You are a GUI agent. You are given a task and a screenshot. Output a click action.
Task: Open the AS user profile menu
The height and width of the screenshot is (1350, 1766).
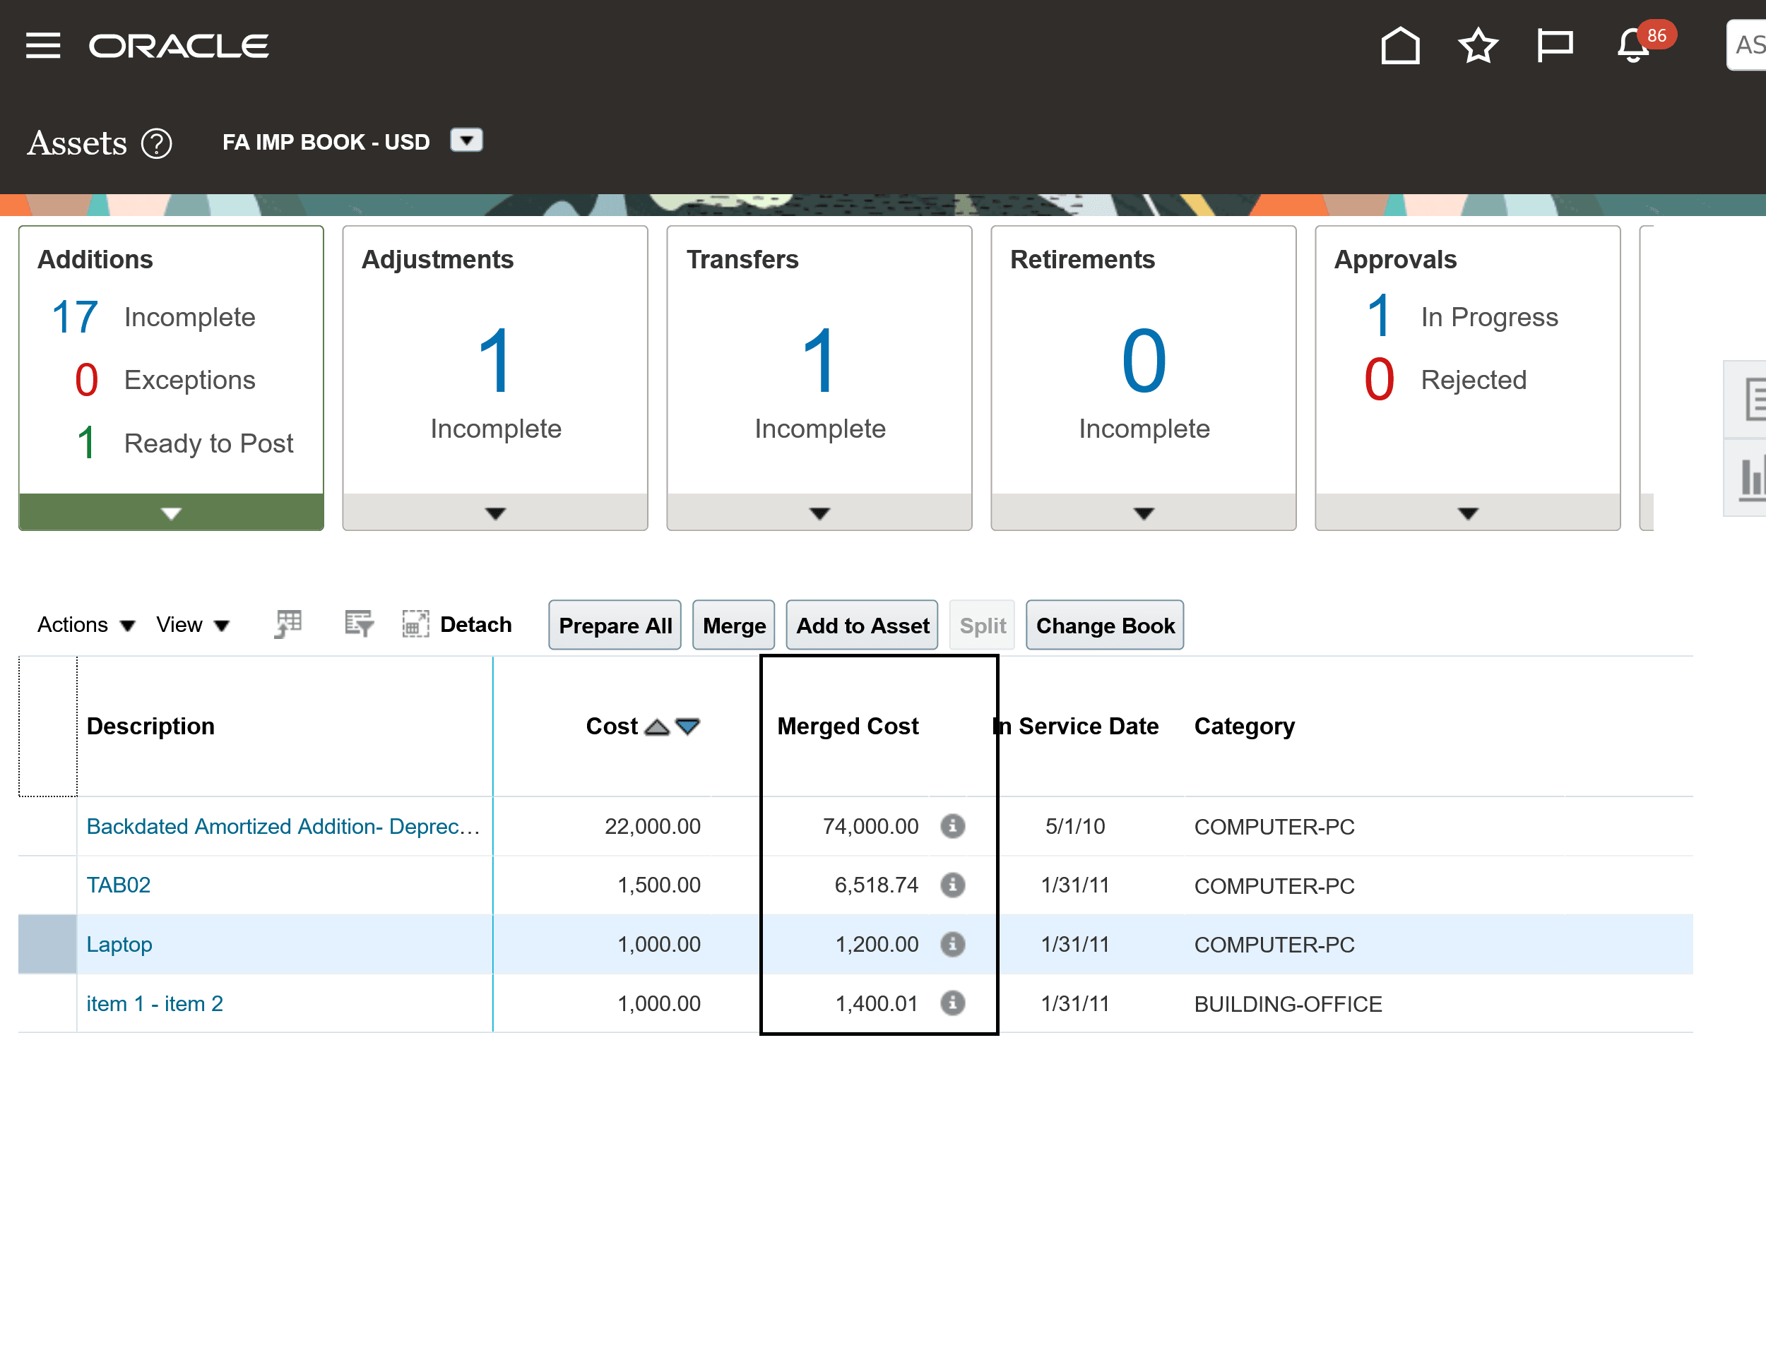[1747, 45]
